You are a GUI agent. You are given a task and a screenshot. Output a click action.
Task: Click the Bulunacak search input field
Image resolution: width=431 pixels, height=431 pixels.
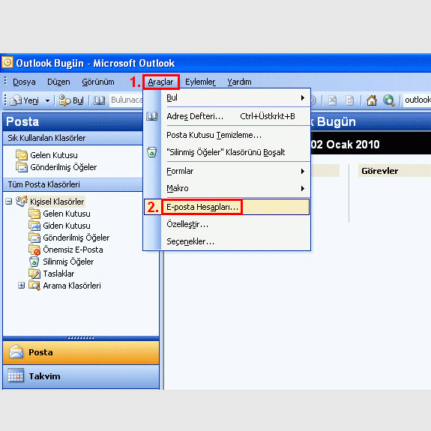click(126, 100)
